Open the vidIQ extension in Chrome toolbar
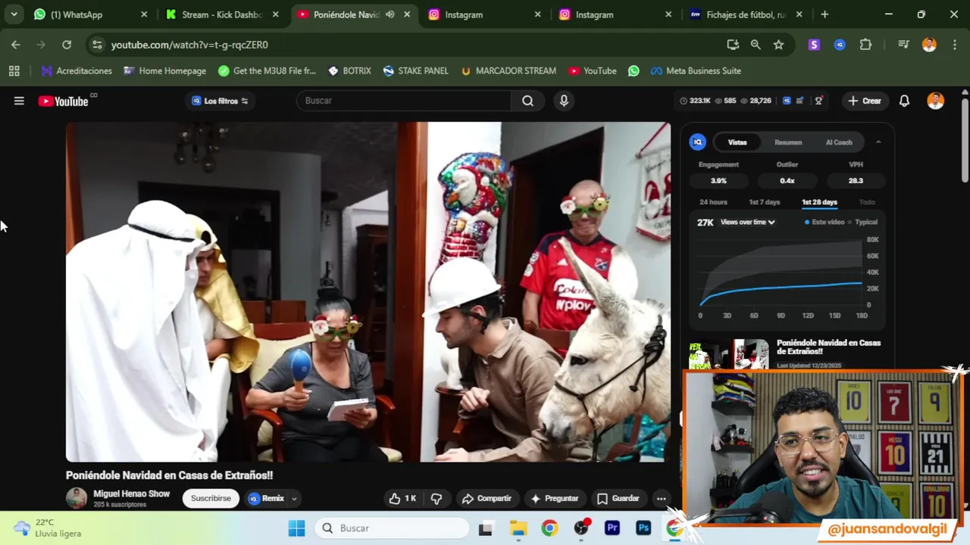This screenshot has height=545, width=970. [x=840, y=45]
